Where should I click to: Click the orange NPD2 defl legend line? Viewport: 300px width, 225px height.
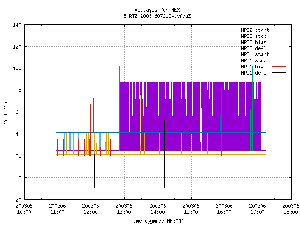(279, 48)
